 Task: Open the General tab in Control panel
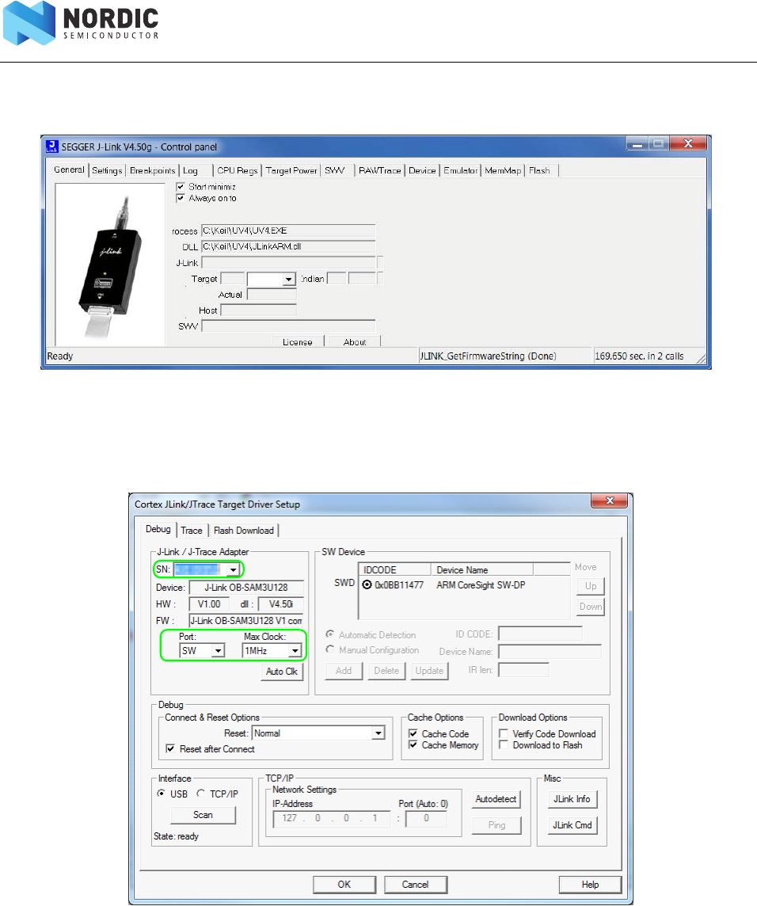70,169
